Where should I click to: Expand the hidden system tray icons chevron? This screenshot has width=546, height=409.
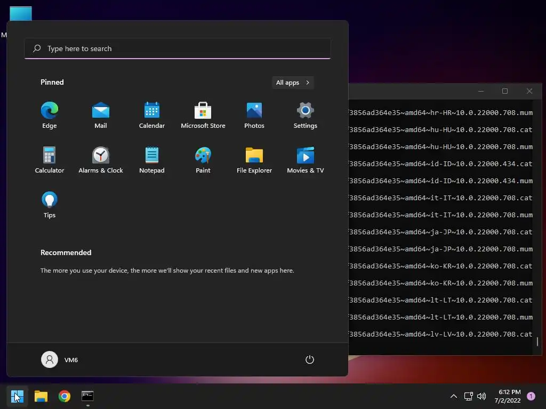(454, 396)
